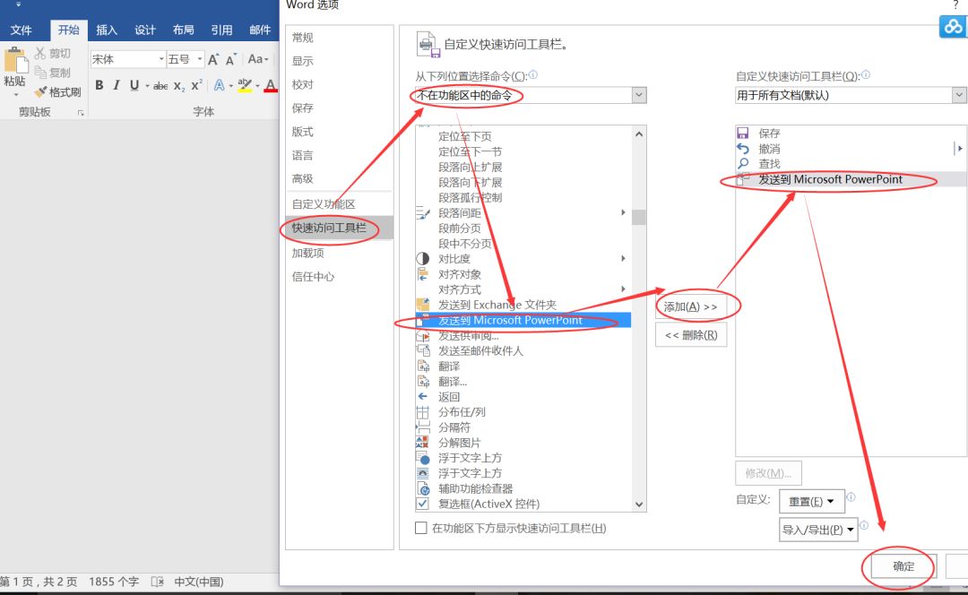This screenshot has height=595, width=968.
Task: Click the 添加(A) >> button
Action: (691, 306)
